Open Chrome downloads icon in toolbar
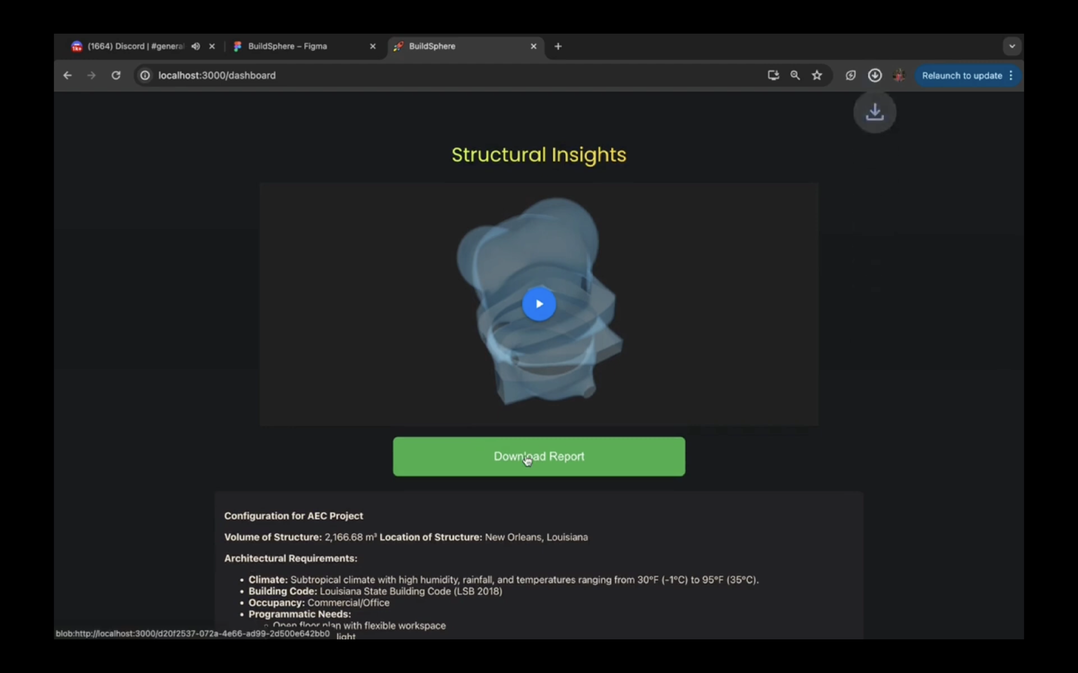The height and width of the screenshot is (673, 1078). tap(875, 75)
